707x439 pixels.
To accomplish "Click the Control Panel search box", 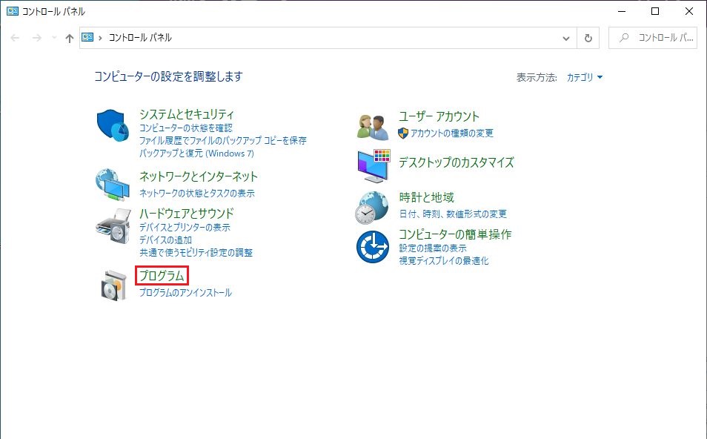I will pyautogui.click(x=653, y=38).
